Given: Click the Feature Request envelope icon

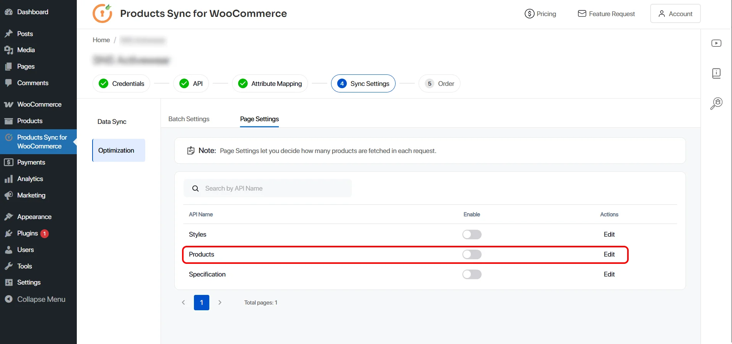Looking at the screenshot, I should tap(582, 14).
